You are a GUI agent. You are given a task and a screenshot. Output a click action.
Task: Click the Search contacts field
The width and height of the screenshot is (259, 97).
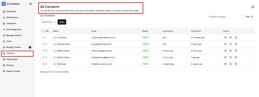click(225, 17)
